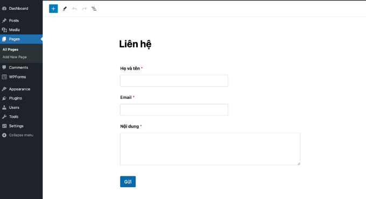Click the Collapse menu arrow icon
The width and height of the screenshot is (366, 199).
click(4, 135)
